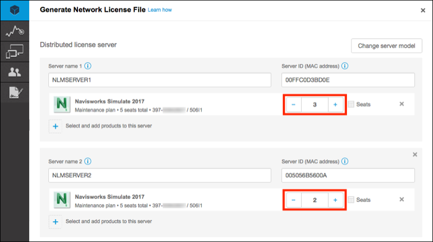Remove Navisworks Simulate 2017 from NLMSERVER2
Image resolution: width=433 pixels, height=242 pixels.
[402, 199]
